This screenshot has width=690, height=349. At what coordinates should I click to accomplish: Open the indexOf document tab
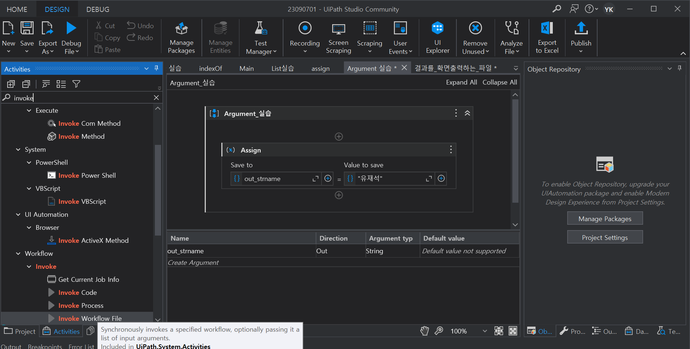[x=211, y=68]
